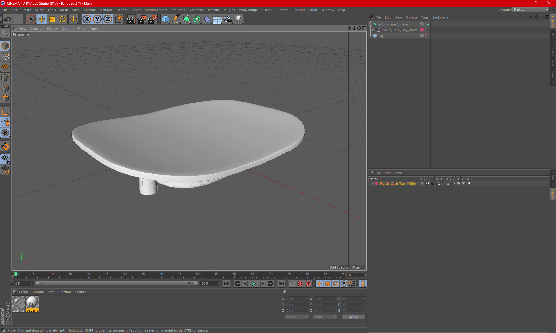Open the Cameras viewport menu

tap(36, 29)
